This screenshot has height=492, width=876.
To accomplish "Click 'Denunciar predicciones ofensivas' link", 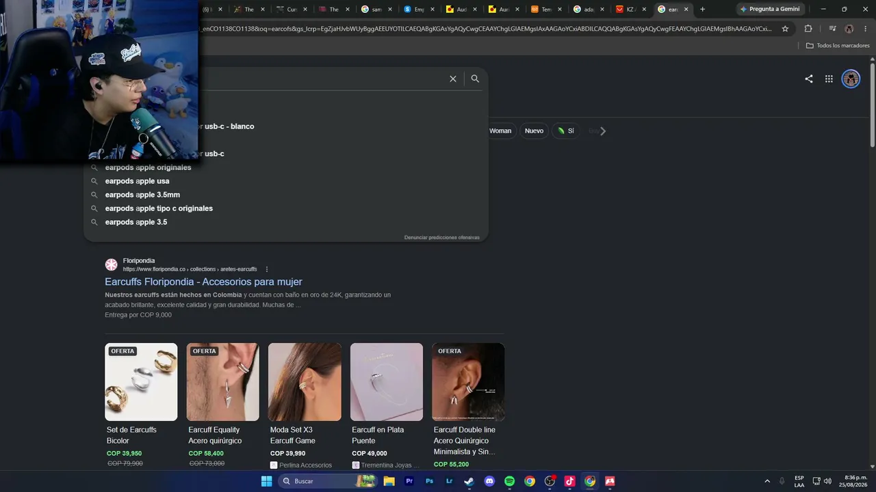I will pos(442,238).
